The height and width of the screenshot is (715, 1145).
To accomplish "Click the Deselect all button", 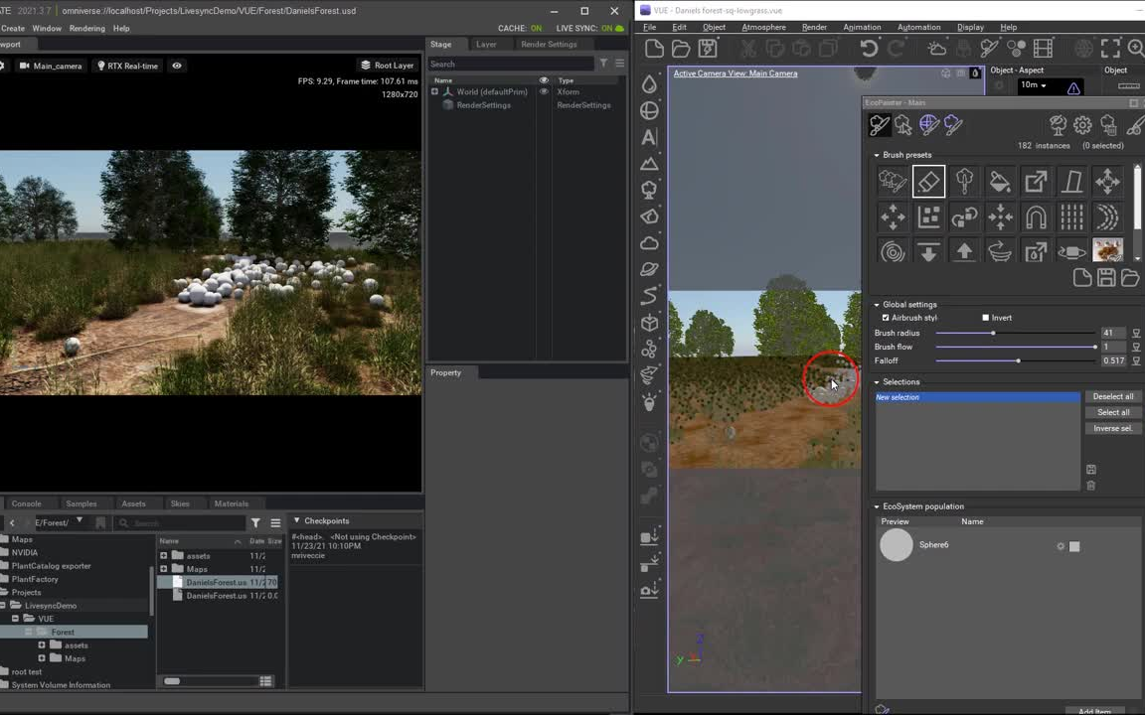I will click(x=1112, y=396).
